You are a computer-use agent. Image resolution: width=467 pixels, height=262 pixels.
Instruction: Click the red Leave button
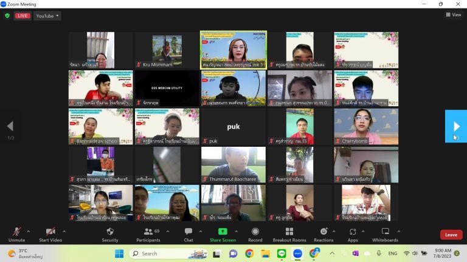[x=451, y=235]
